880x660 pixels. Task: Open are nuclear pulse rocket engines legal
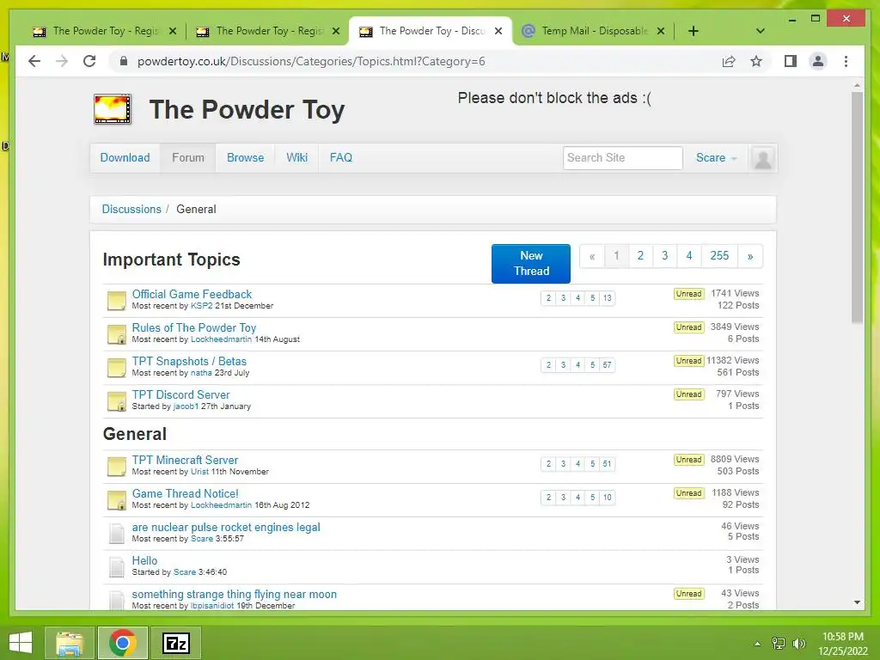click(226, 527)
